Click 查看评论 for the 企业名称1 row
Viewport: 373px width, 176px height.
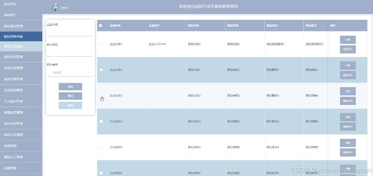point(348,49)
